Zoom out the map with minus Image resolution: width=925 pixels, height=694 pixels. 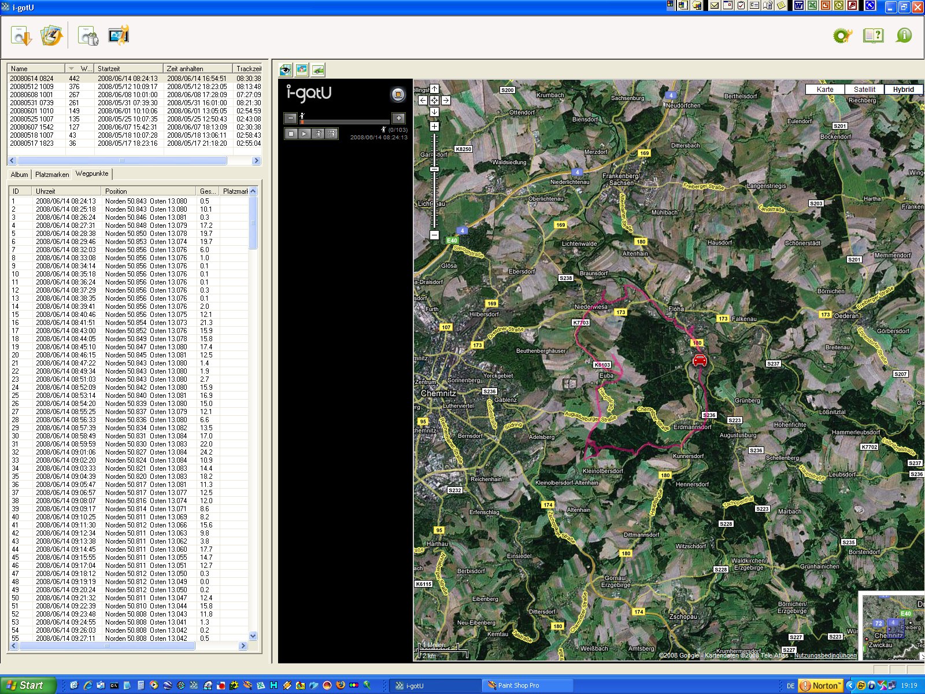(x=434, y=235)
